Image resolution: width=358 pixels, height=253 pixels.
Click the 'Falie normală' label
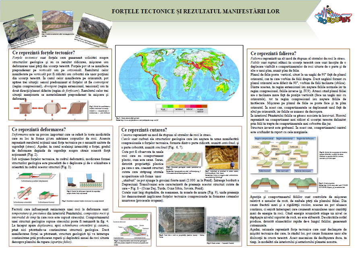click(x=282, y=171)
